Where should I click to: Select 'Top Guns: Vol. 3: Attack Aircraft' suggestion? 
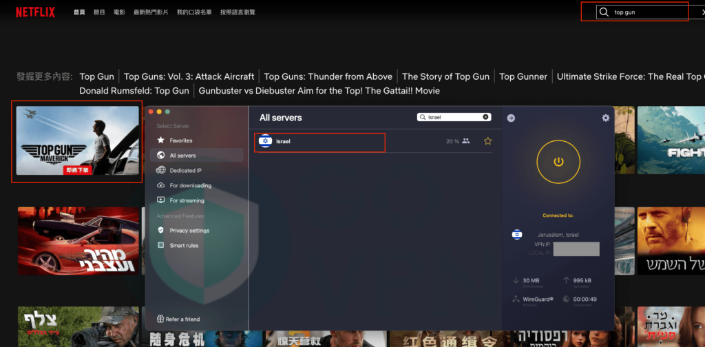click(x=189, y=76)
